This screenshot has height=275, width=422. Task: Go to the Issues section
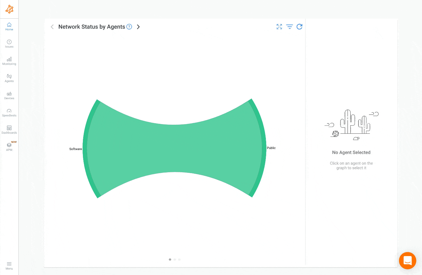tap(9, 44)
